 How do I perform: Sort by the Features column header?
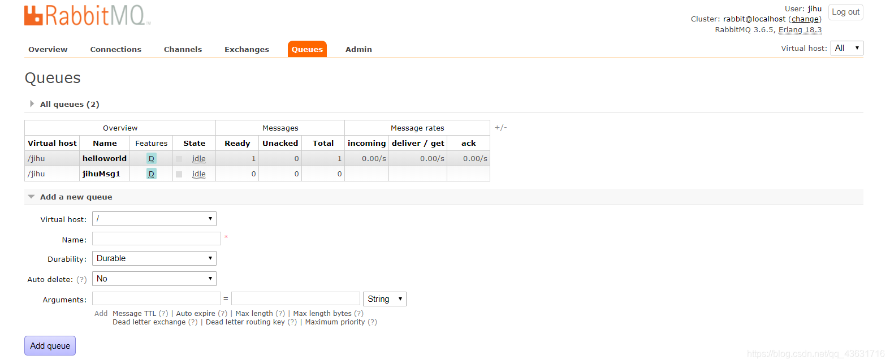click(x=151, y=144)
